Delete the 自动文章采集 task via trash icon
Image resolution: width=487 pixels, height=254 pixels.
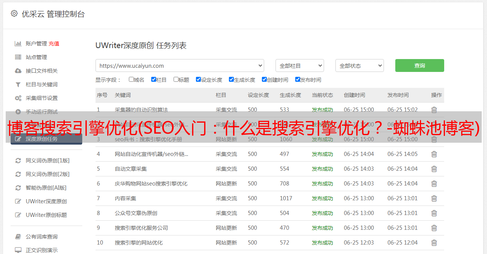click(x=434, y=169)
